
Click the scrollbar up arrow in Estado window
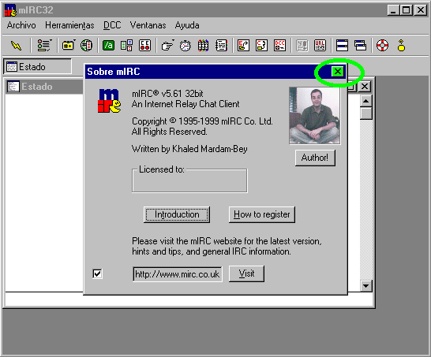(365, 101)
